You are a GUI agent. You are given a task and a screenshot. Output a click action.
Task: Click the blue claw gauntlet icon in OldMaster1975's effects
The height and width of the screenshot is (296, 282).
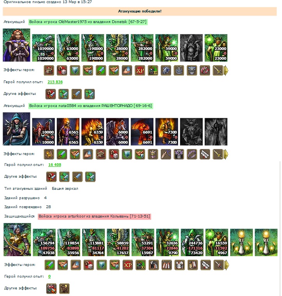[x=166, y=70]
